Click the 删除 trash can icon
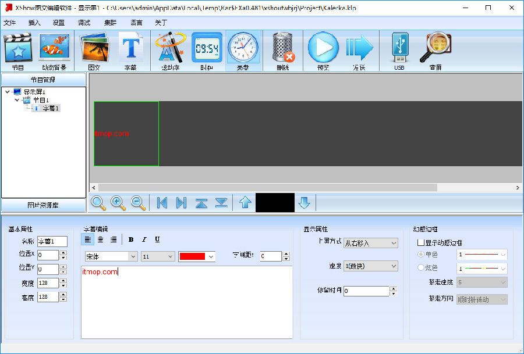524x354 pixels. 283,51
